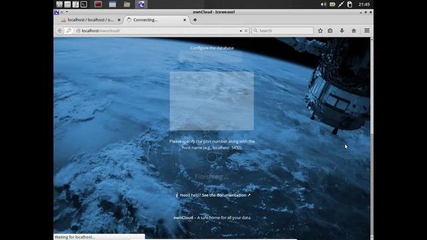
Task: Select the Connecting... tab
Action: tap(157, 20)
